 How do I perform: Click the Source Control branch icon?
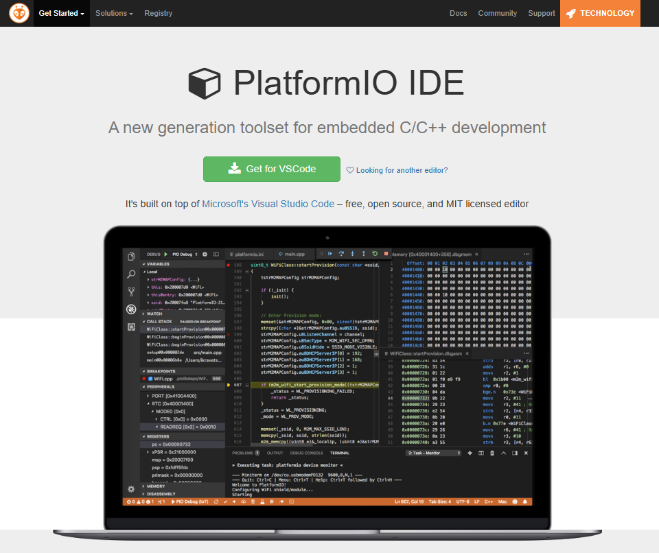point(131,292)
